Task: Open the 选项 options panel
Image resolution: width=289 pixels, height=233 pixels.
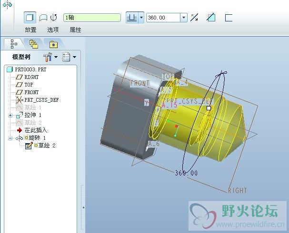Action: (53, 30)
